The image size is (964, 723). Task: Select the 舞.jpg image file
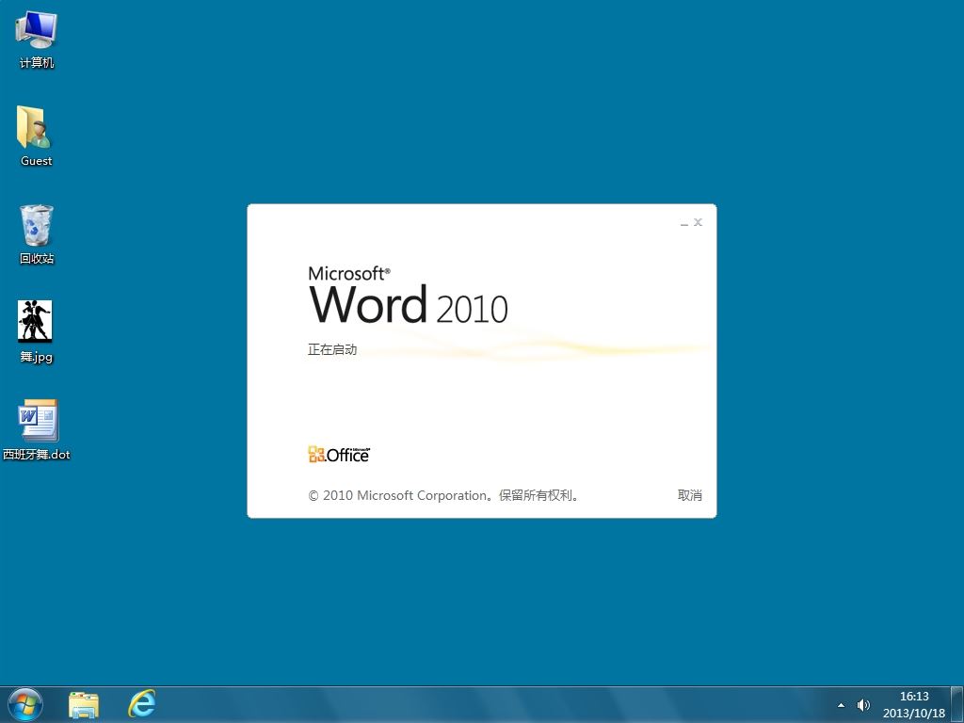36,332
